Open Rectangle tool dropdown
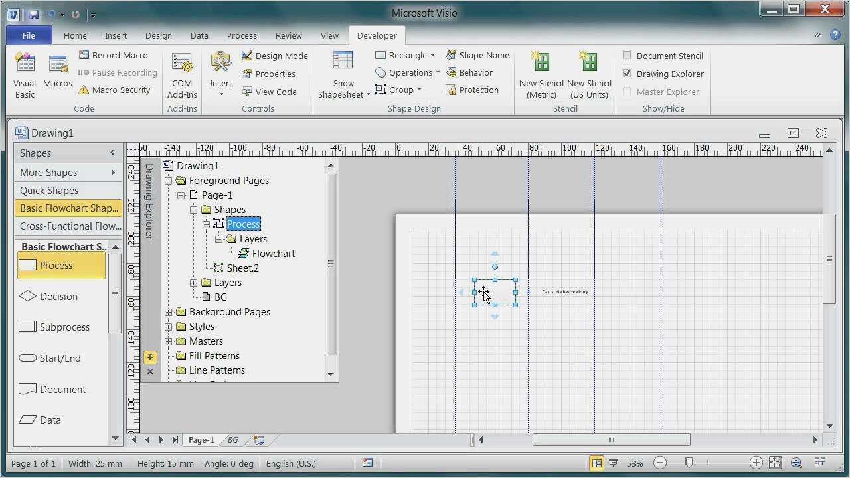 tap(432, 55)
